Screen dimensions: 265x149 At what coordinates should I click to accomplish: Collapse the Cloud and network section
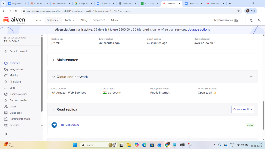54,77
